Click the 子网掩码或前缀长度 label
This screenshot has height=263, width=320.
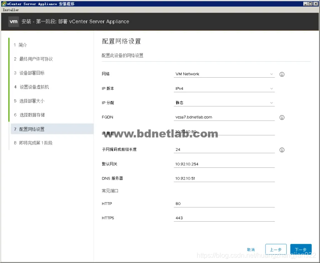click(119, 149)
